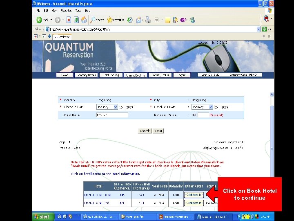Click the Hotel Booking navigation button
Image resolution: width=294 pixels, height=221 pixels.
[x=111, y=75]
